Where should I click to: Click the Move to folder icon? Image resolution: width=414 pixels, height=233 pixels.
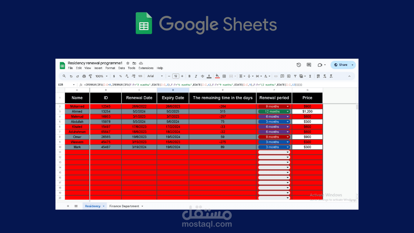pos(134,63)
